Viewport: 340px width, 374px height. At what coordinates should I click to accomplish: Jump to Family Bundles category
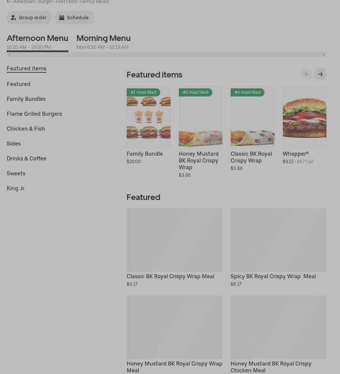pos(26,99)
